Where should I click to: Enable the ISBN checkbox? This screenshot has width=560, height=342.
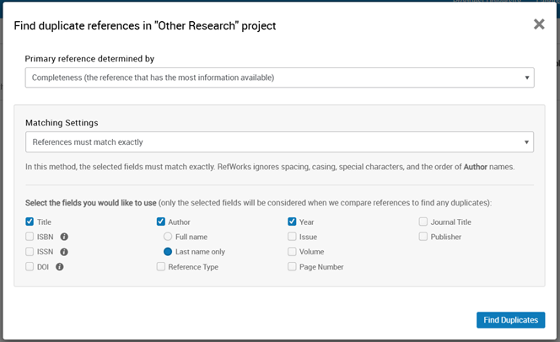30,237
